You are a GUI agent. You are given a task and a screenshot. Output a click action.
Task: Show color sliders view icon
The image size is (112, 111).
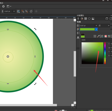[102, 36]
